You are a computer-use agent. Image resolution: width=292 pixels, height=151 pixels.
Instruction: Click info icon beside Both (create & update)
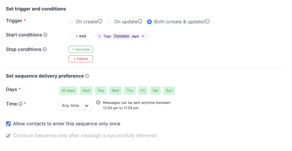click(207, 22)
